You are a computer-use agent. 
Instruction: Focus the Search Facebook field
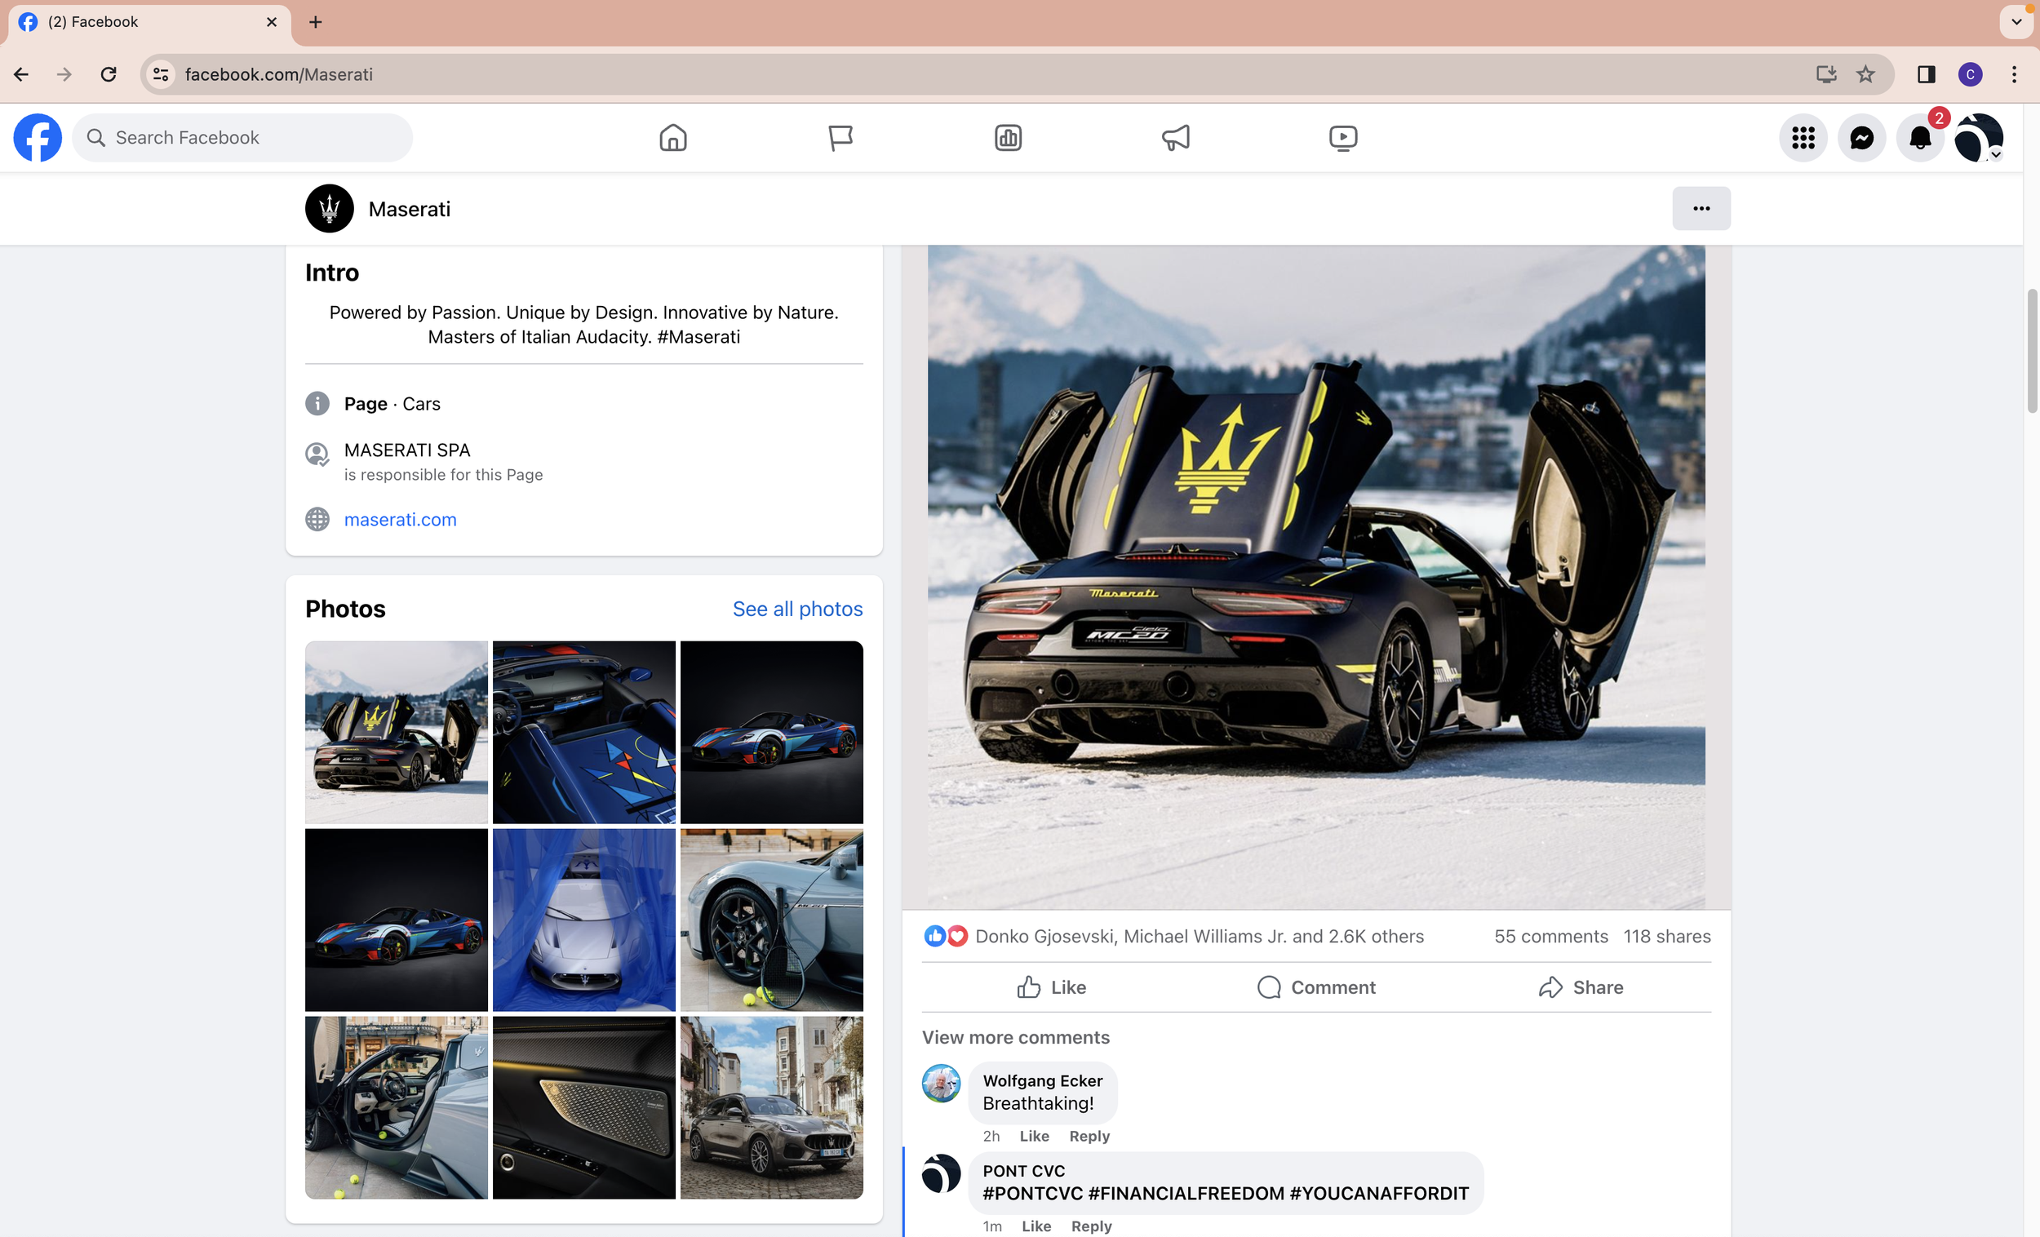(242, 137)
